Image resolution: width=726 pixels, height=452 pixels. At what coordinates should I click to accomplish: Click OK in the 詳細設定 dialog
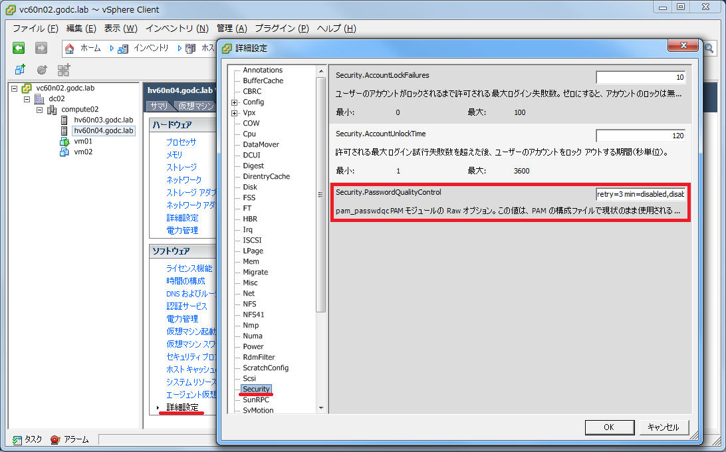pos(609,427)
